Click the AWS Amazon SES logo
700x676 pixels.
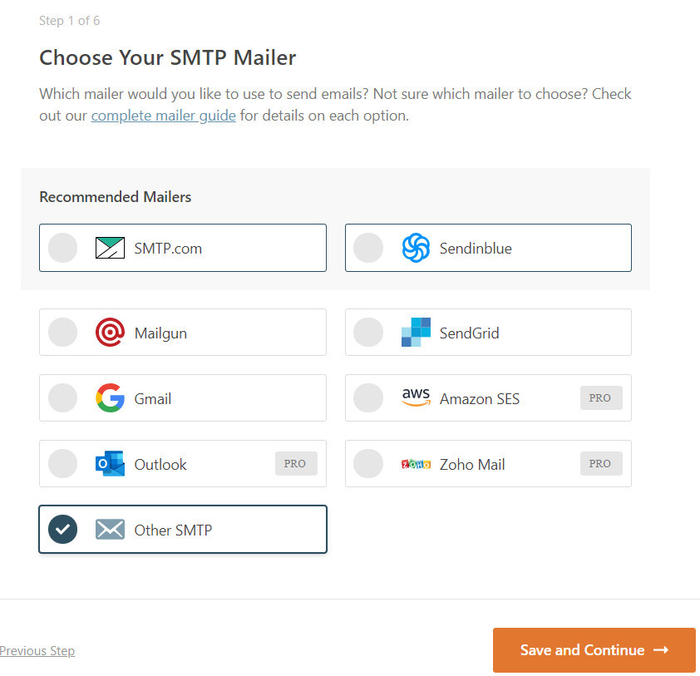[x=416, y=398]
